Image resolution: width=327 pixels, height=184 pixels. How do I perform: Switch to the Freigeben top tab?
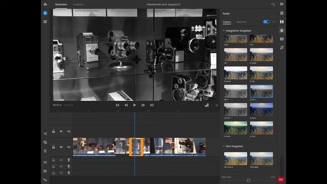coord(78,5)
